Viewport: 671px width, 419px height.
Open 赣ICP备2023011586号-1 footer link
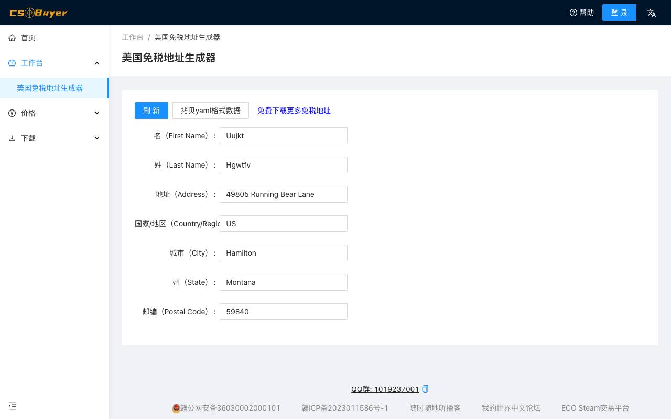(345, 408)
